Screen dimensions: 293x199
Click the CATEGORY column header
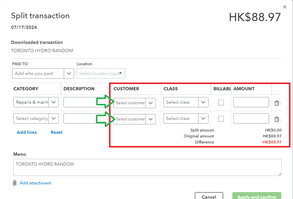26,89
